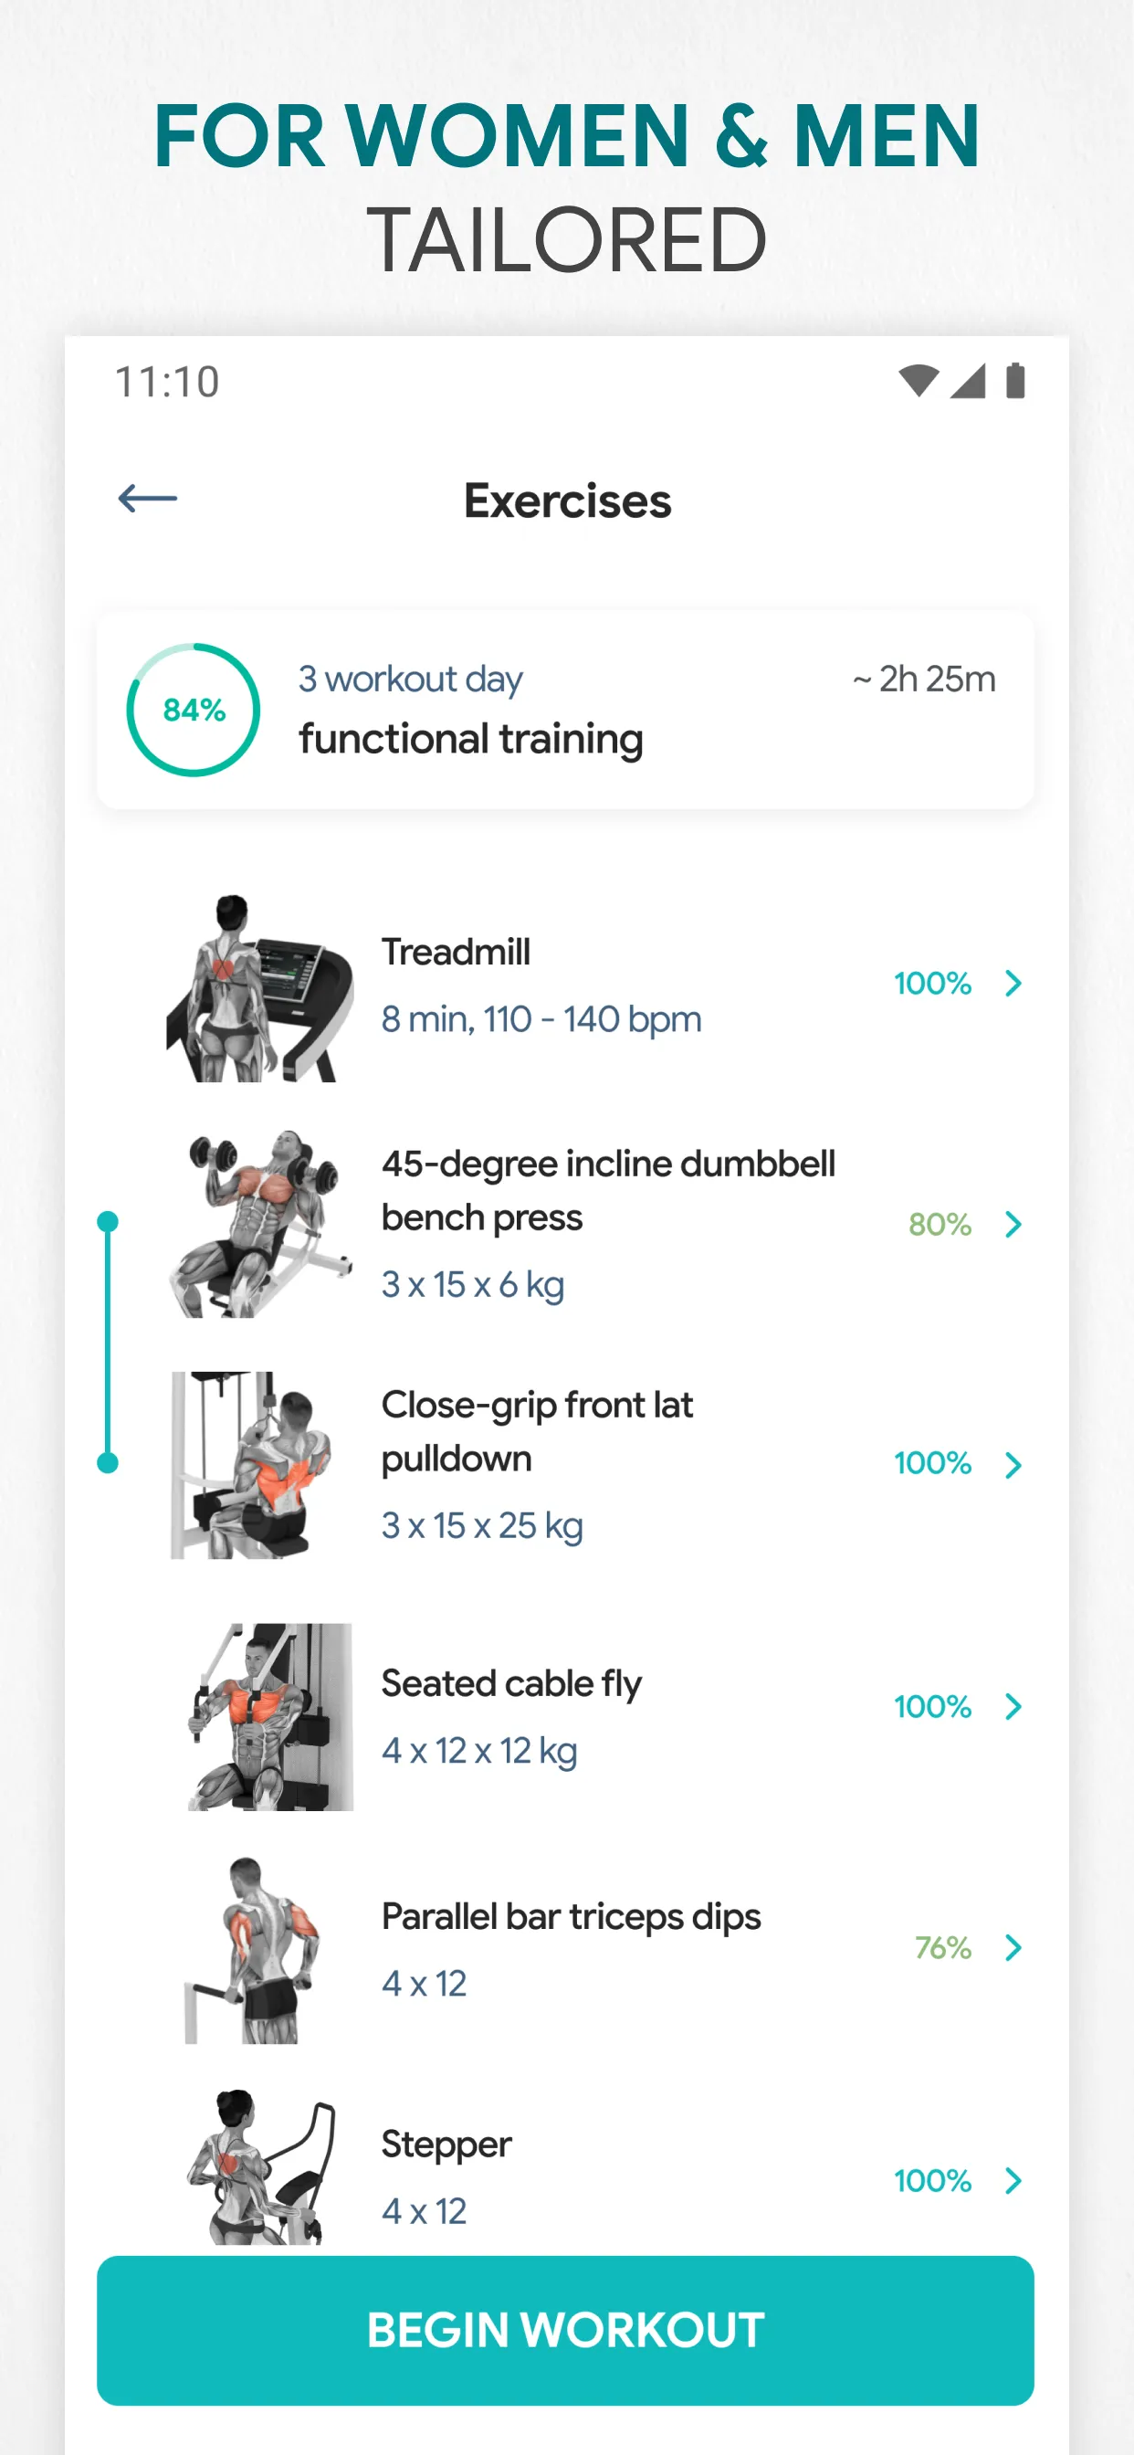1134x2455 pixels.
Task: Tap the 2h 25m duration label
Action: pyautogui.click(x=922, y=679)
